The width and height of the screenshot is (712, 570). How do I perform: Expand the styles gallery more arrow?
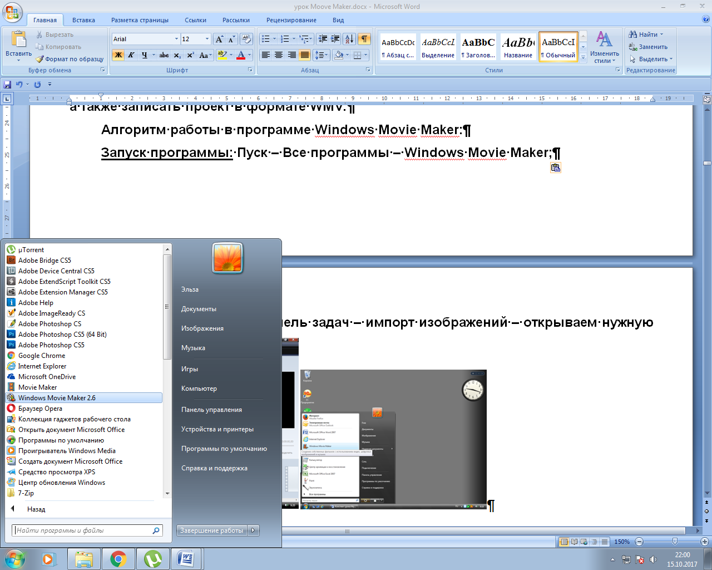[x=583, y=57]
